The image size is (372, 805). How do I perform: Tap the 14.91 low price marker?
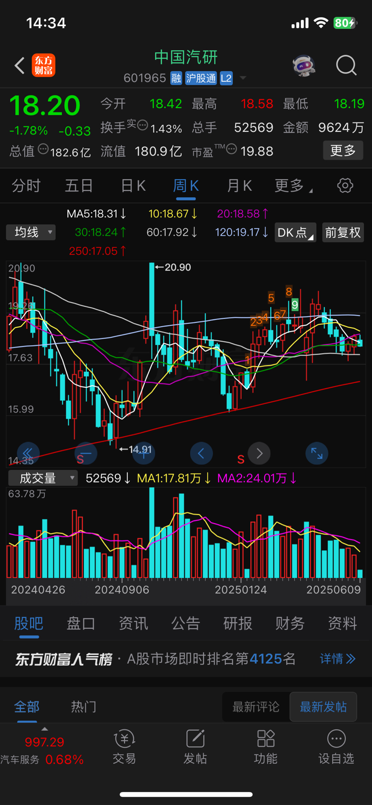pos(136,449)
